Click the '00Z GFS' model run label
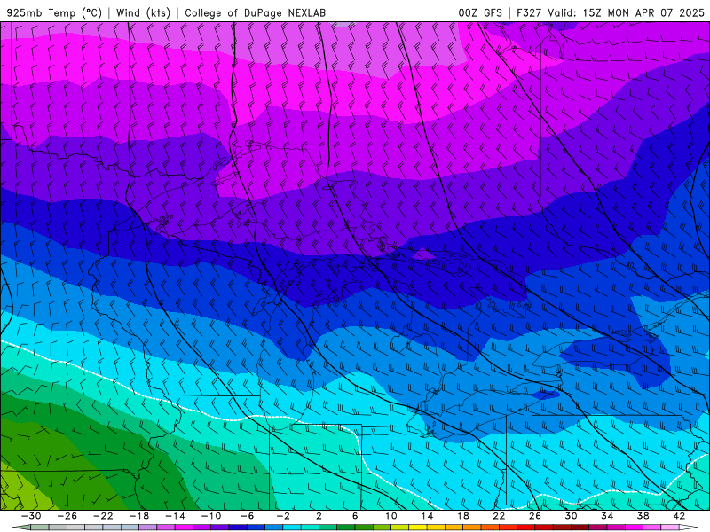Viewport: 710px width, 532px height. [x=480, y=13]
